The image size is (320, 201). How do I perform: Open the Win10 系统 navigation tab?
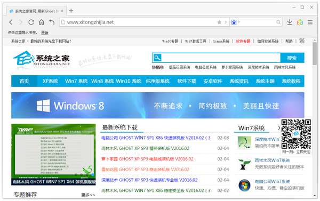[x=129, y=81]
